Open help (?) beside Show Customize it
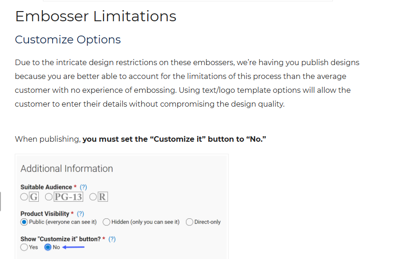Viewport: 404px width, 259px height. (112, 239)
